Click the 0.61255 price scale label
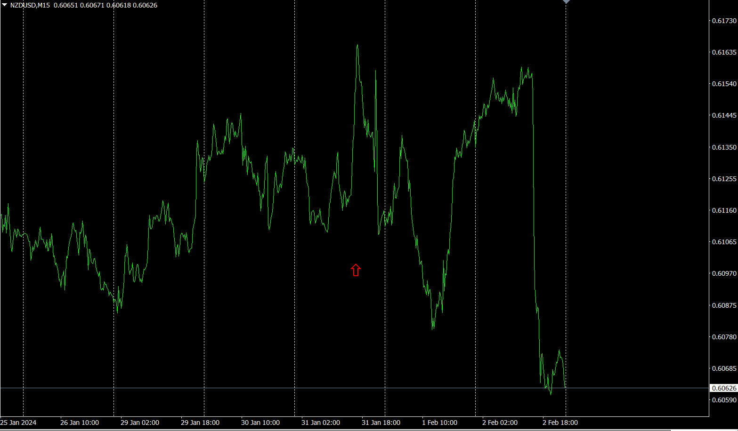The image size is (738, 431). (724, 179)
